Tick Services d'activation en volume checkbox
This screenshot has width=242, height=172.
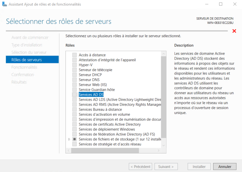coord(74,114)
